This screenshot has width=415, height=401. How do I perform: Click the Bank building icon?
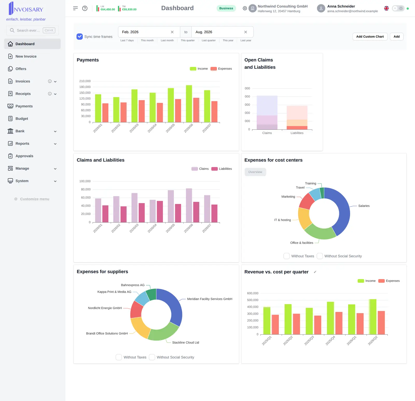pos(10,131)
